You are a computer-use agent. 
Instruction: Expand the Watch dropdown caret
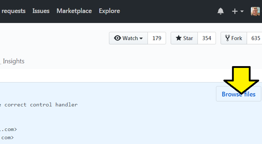[141, 39]
